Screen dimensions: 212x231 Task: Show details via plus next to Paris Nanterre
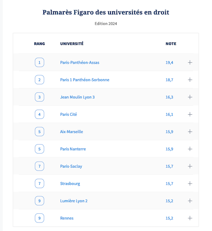point(190,149)
